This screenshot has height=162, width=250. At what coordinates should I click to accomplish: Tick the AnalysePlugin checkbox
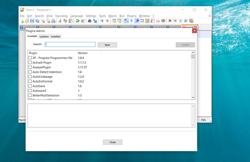click(x=30, y=67)
